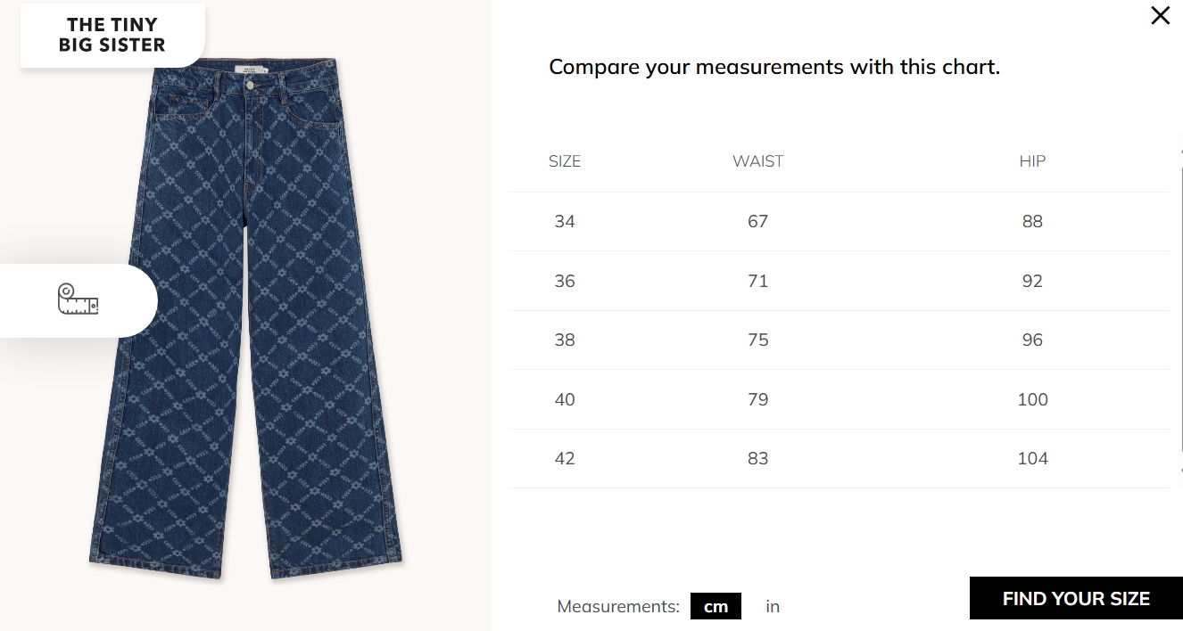
Task: Select size 36 in the chart
Action: coord(565,281)
